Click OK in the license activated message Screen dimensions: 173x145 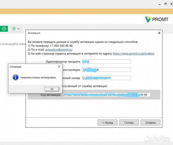(x=52, y=89)
